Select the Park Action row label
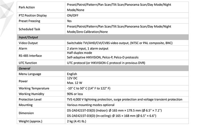The image size is (205, 129). [x=27, y=7]
